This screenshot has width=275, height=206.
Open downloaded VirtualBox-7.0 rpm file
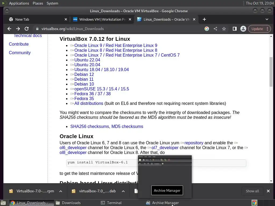pos(32,191)
